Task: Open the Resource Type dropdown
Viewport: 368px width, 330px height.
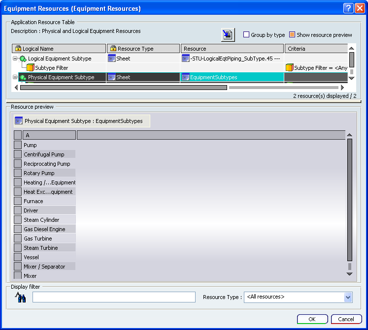Action: (x=348, y=297)
